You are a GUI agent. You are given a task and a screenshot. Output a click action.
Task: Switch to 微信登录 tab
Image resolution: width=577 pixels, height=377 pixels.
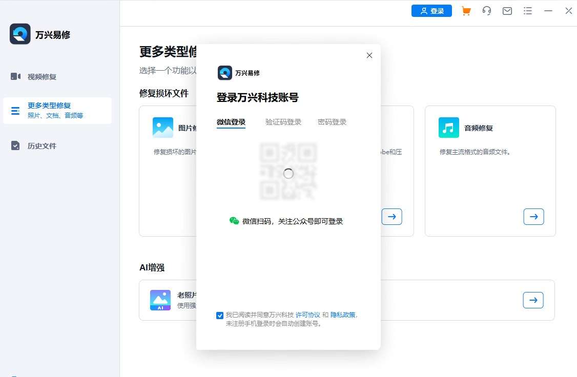[x=231, y=122]
